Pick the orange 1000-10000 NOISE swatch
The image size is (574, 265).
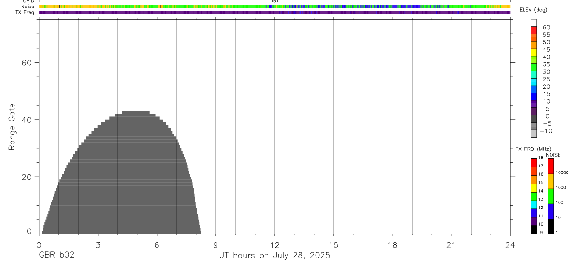[551, 181]
